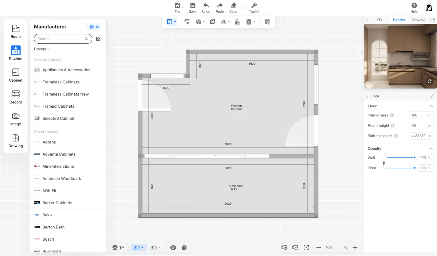
Task: Open the Kitchen module in sidebar
Action: click(x=16, y=53)
